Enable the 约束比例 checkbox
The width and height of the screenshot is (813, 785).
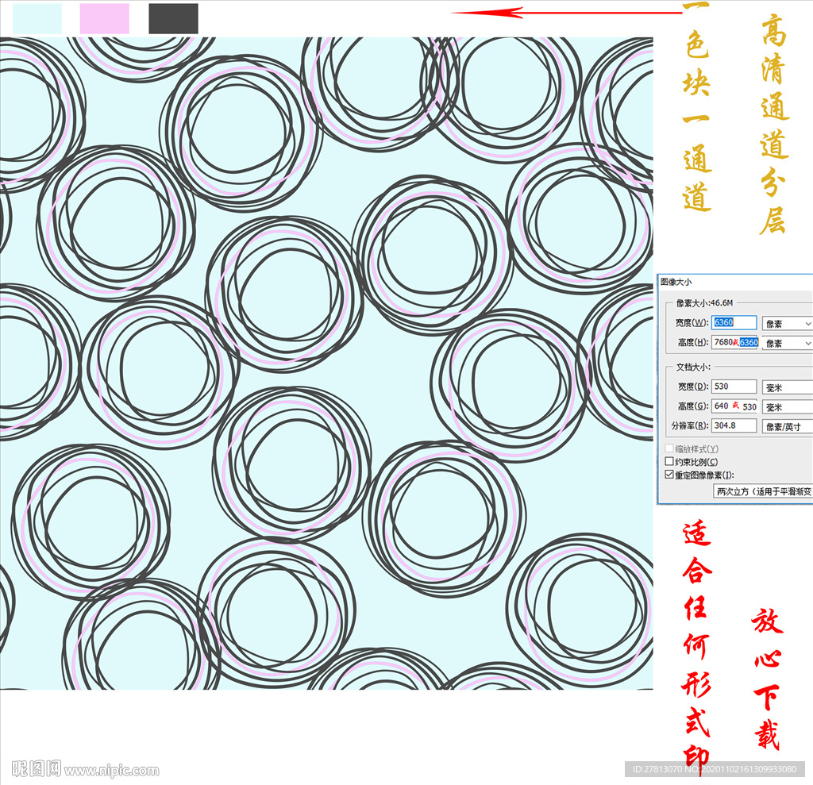tap(669, 462)
